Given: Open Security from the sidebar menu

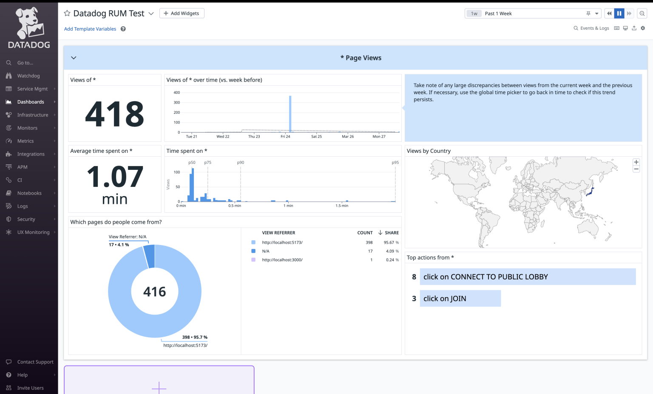Looking at the screenshot, I should [x=26, y=219].
